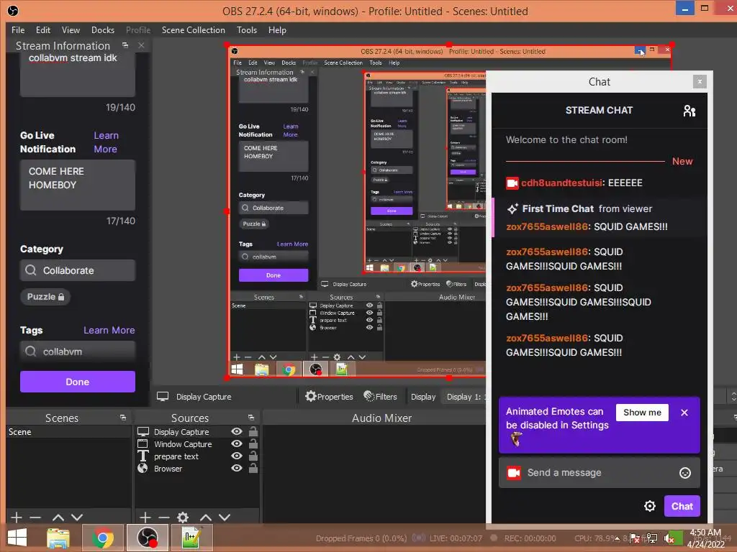Image resolution: width=737 pixels, height=552 pixels.
Task: Click the Puzzle locked tag chip
Action: coord(45,297)
